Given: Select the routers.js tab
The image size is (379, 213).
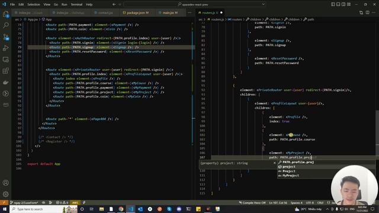Looking at the screenshot, I should (x=210, y=12).
